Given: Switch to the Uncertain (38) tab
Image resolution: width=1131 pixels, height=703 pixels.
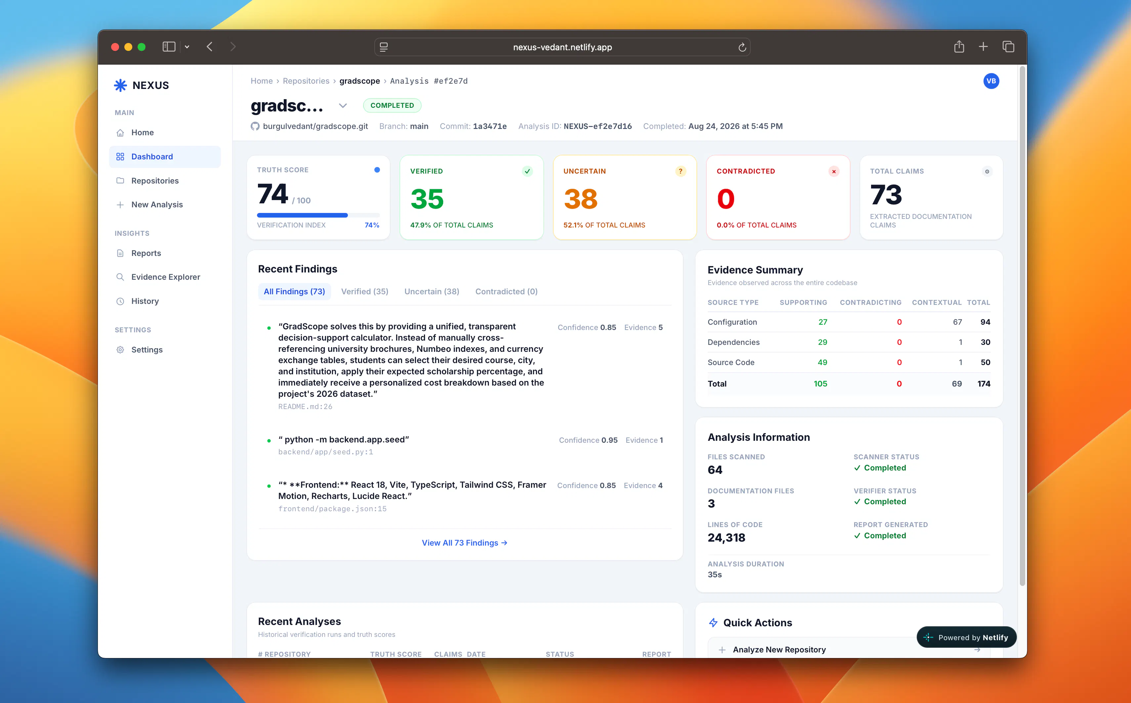Looking at the screenshot, I should [x=431, y=292].
